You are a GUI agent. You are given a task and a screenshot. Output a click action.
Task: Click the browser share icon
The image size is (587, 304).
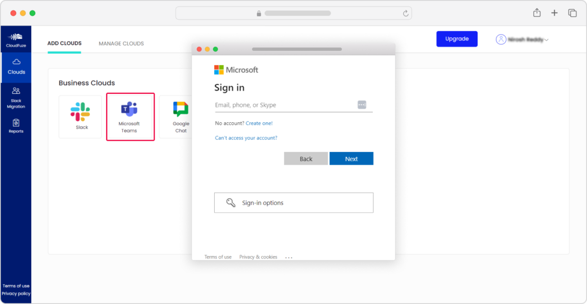pyautogui.click(x=536, y=13)
